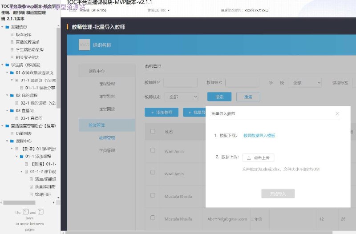Click the page icon beside 03-1 直播间
Screen dimensions: 356x234
coord(17,118)
